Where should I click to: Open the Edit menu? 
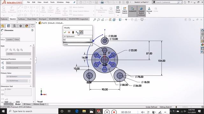point(33,2)
